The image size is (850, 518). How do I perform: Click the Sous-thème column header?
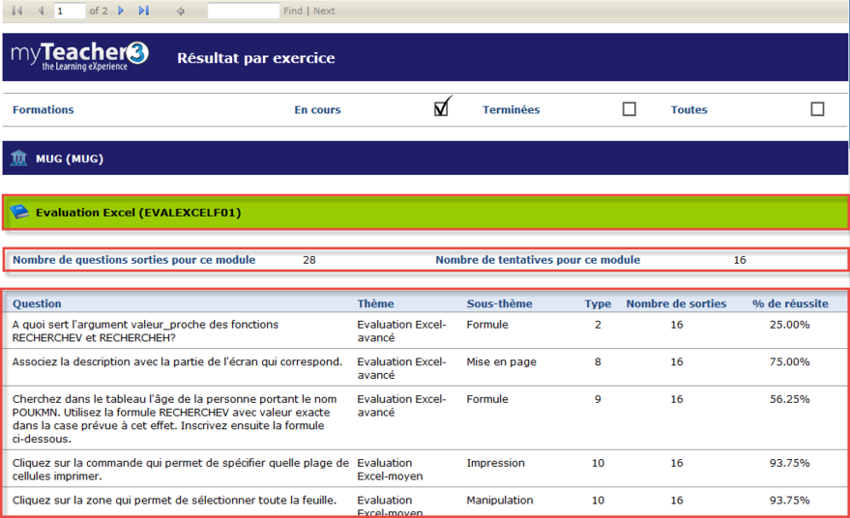(x=499, y=303)
